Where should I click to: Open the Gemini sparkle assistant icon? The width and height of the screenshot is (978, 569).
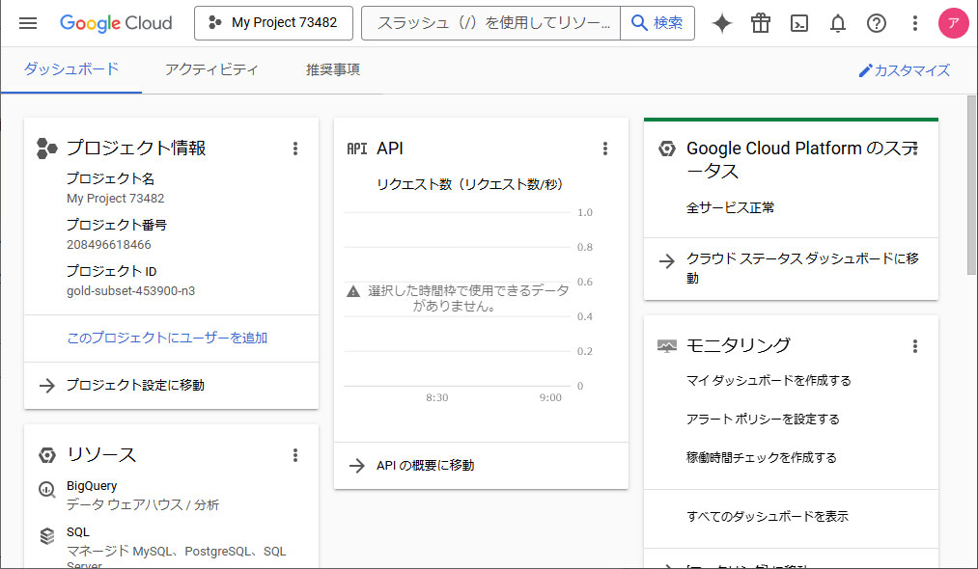722,23
